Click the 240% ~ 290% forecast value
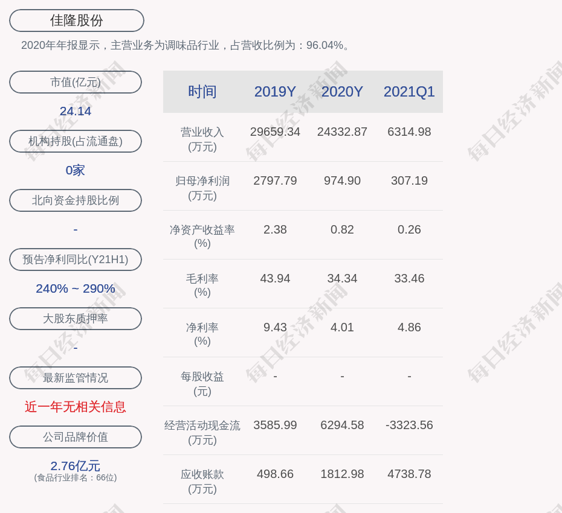 pyautogui.click(x=76, y=288)
